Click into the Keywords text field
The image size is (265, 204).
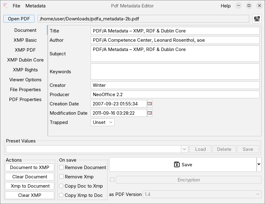coord(175,72)
